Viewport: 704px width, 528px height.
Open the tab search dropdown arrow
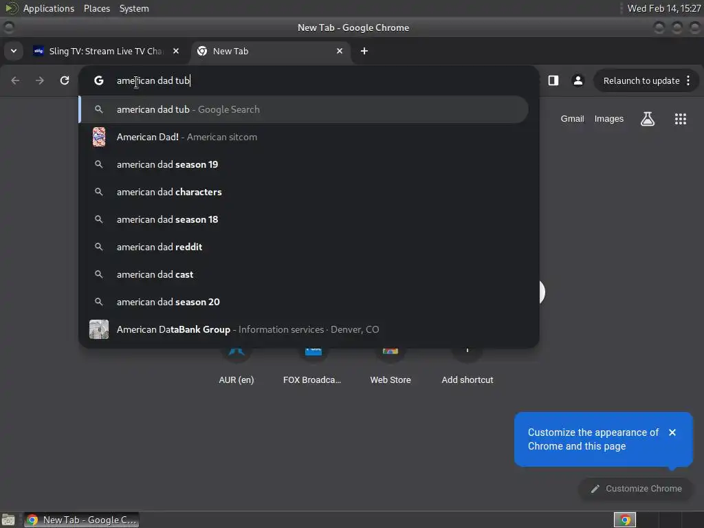pos(14,51)
